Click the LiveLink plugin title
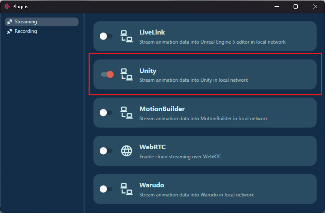 tap(152, 32)
